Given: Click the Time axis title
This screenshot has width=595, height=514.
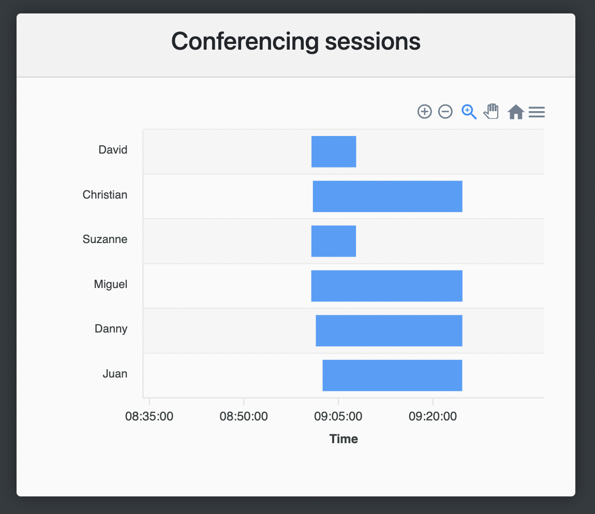Looking at the screenshot, I should tap(344, 439).
